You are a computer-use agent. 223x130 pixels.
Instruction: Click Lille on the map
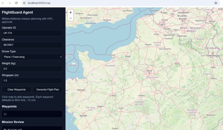click(x=161, y=24)
